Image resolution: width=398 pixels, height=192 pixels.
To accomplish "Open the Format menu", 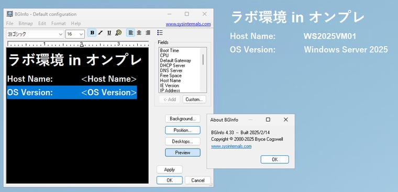I will [58, 24].
